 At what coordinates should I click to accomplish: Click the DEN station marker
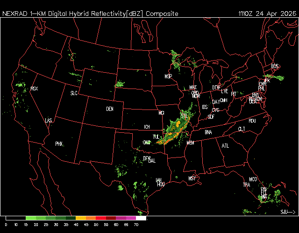[110, 109]
